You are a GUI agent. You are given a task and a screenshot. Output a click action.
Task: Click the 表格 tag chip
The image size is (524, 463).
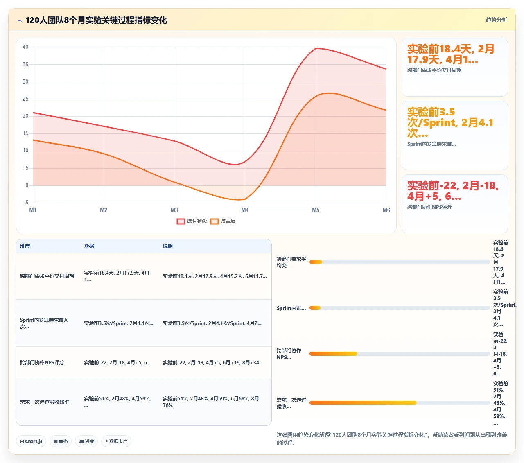[61, 441]
